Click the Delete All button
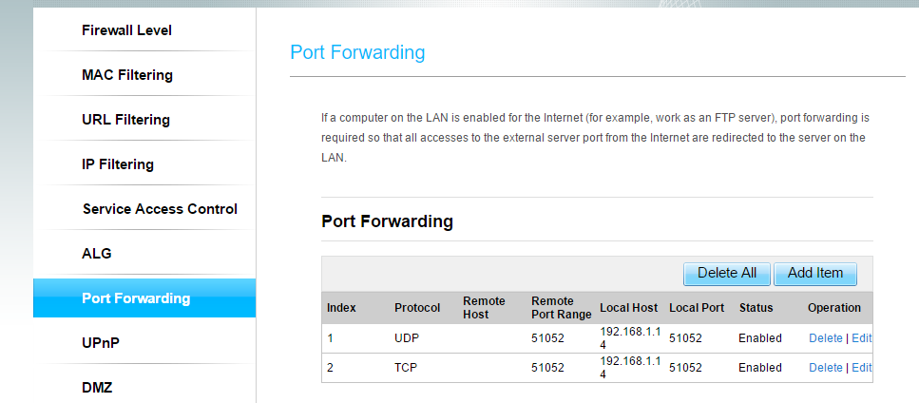The width and height of the screenshot is (919, 403). [727, 273]
